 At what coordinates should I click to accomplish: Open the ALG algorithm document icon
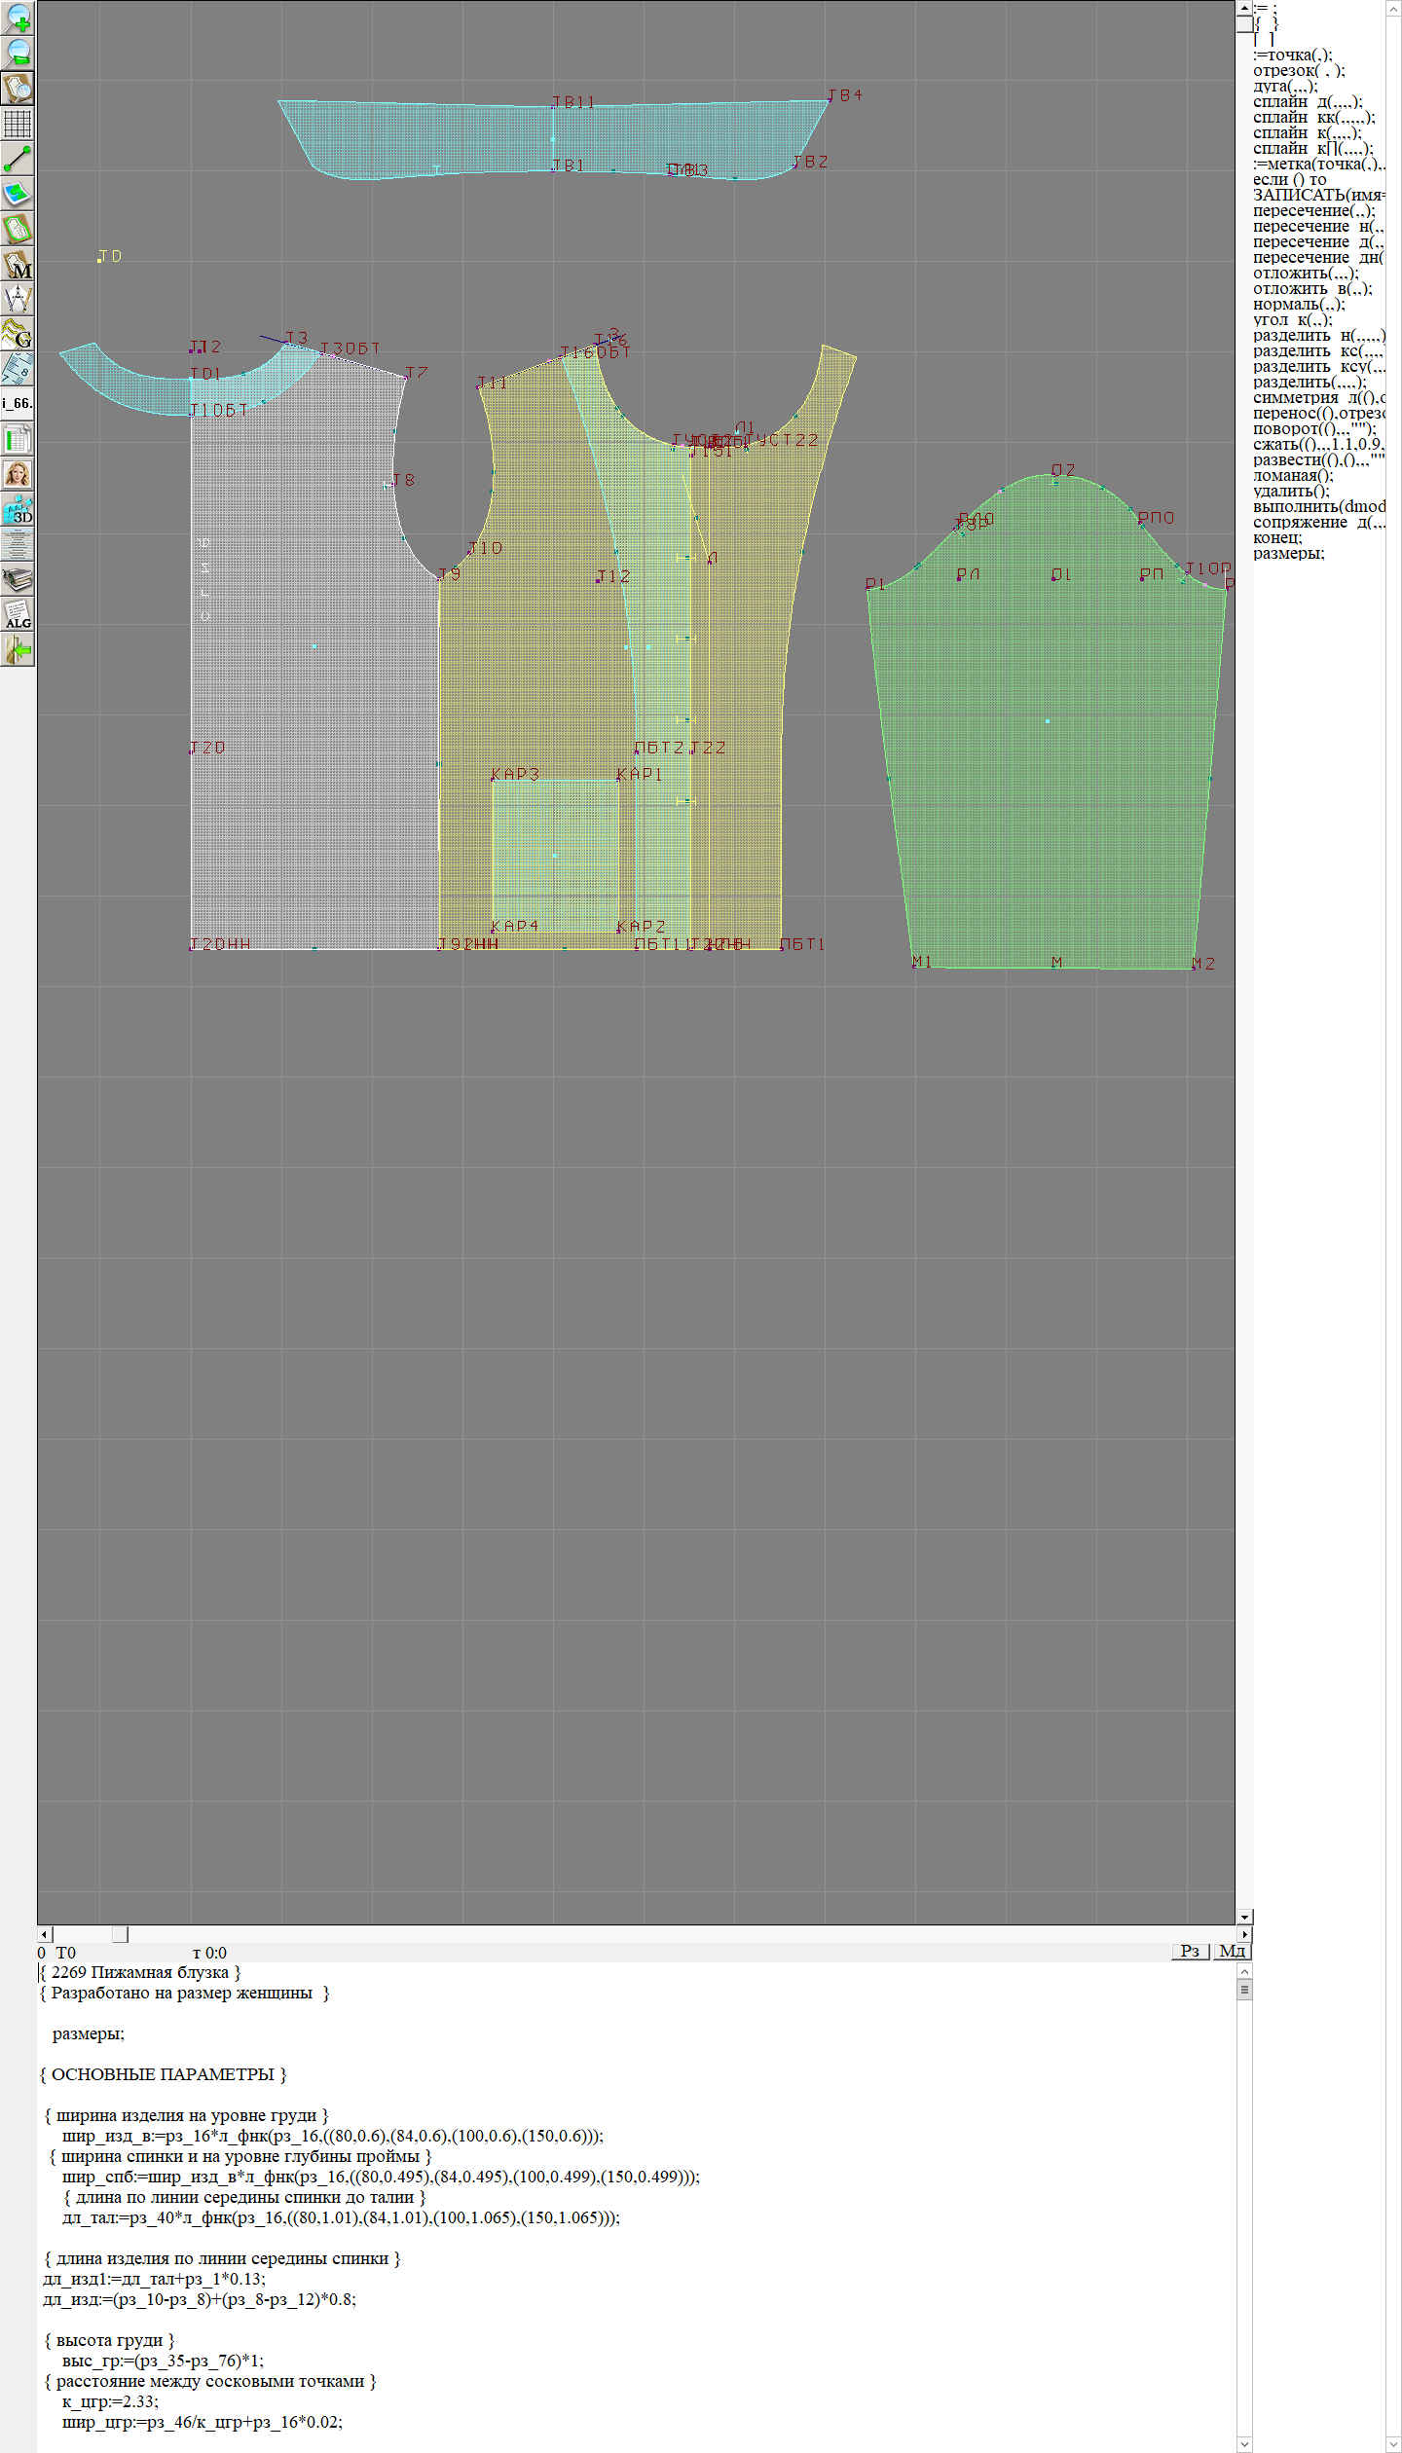[18, 614]
